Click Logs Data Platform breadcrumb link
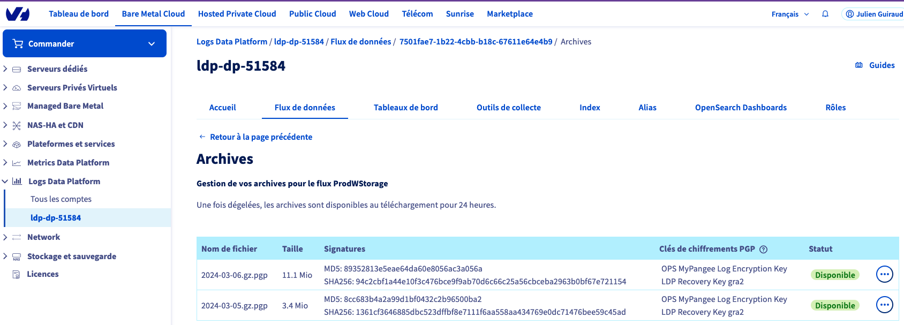Viewport: 904px width, 325px height. (x=231, y=42)
